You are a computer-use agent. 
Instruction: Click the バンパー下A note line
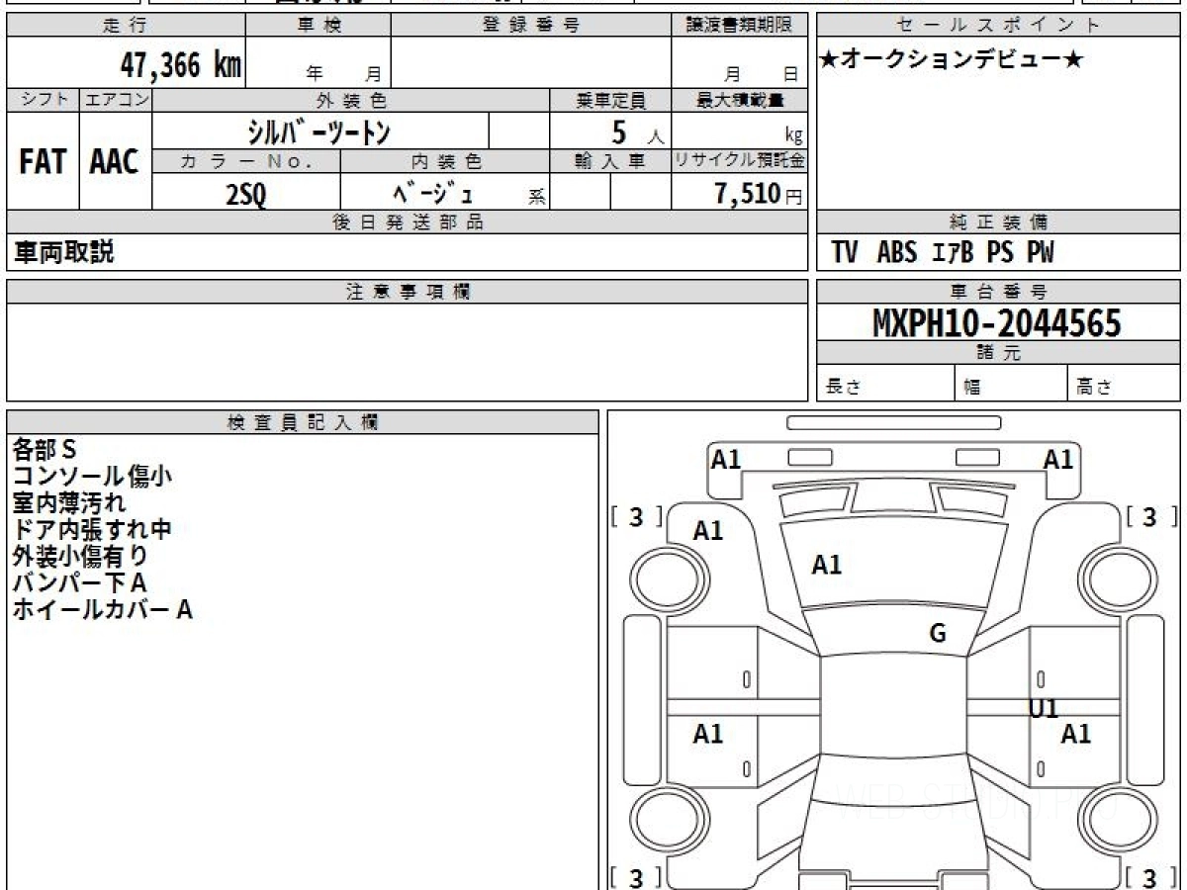pos(79,583)
